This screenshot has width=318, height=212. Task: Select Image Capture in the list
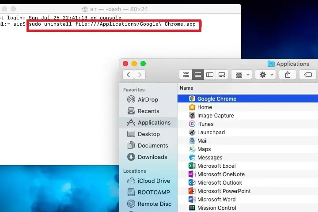pyautogui.click(x=248, y=115)
